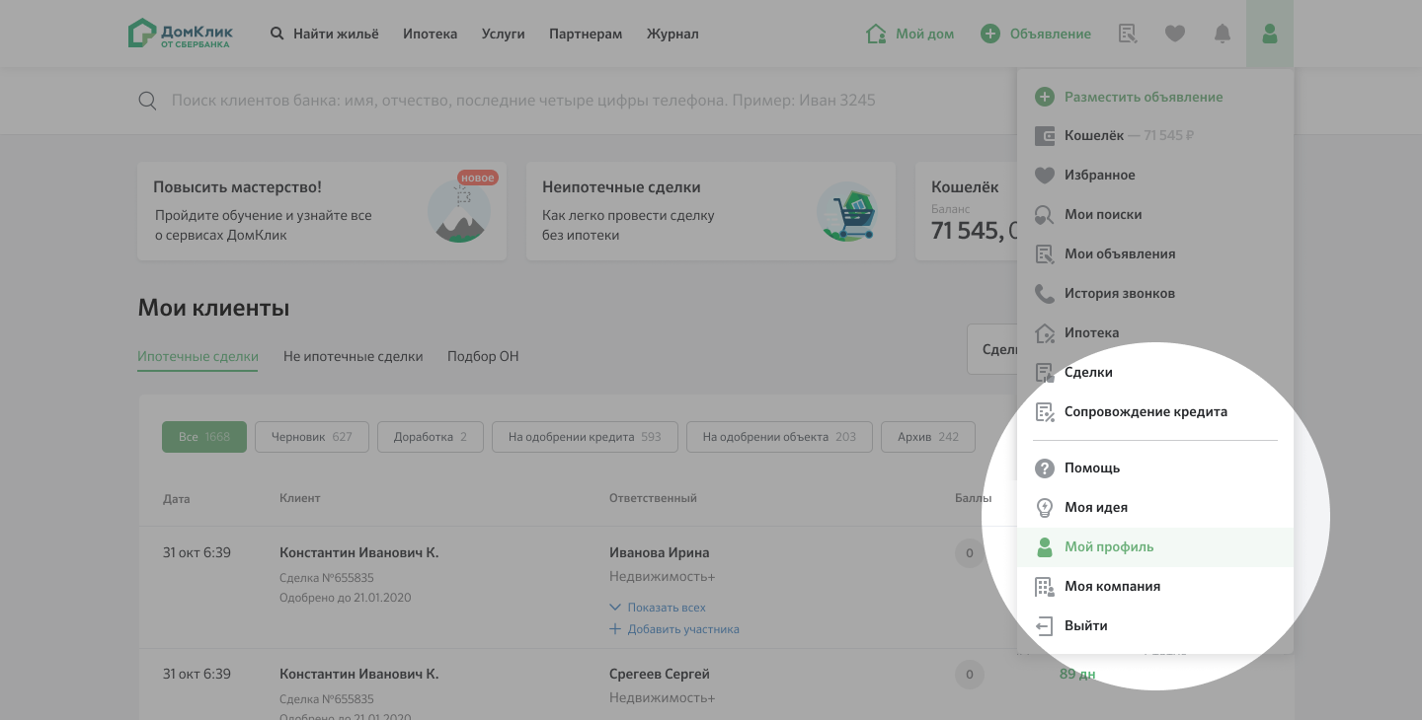Open the Повысить мастерство card
The height and width of the screenshot is (720, 1422).
(x=322, y=211)
